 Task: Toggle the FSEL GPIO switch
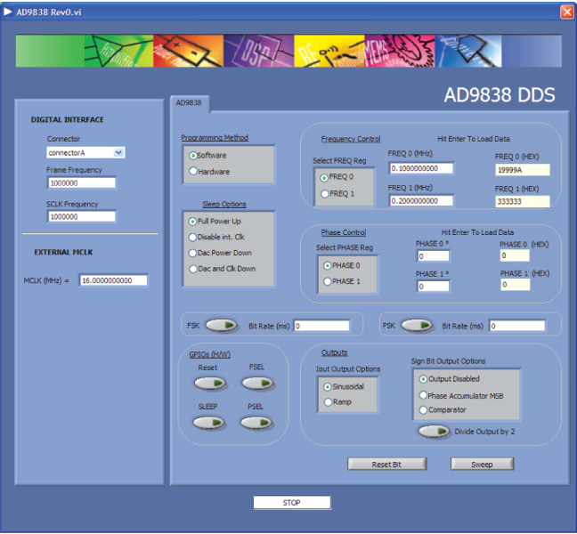pos(256,383)
